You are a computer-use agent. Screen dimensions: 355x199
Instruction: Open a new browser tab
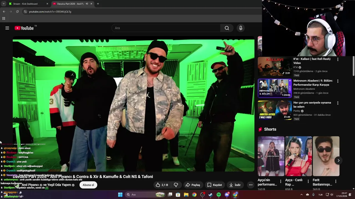point(98,4)
